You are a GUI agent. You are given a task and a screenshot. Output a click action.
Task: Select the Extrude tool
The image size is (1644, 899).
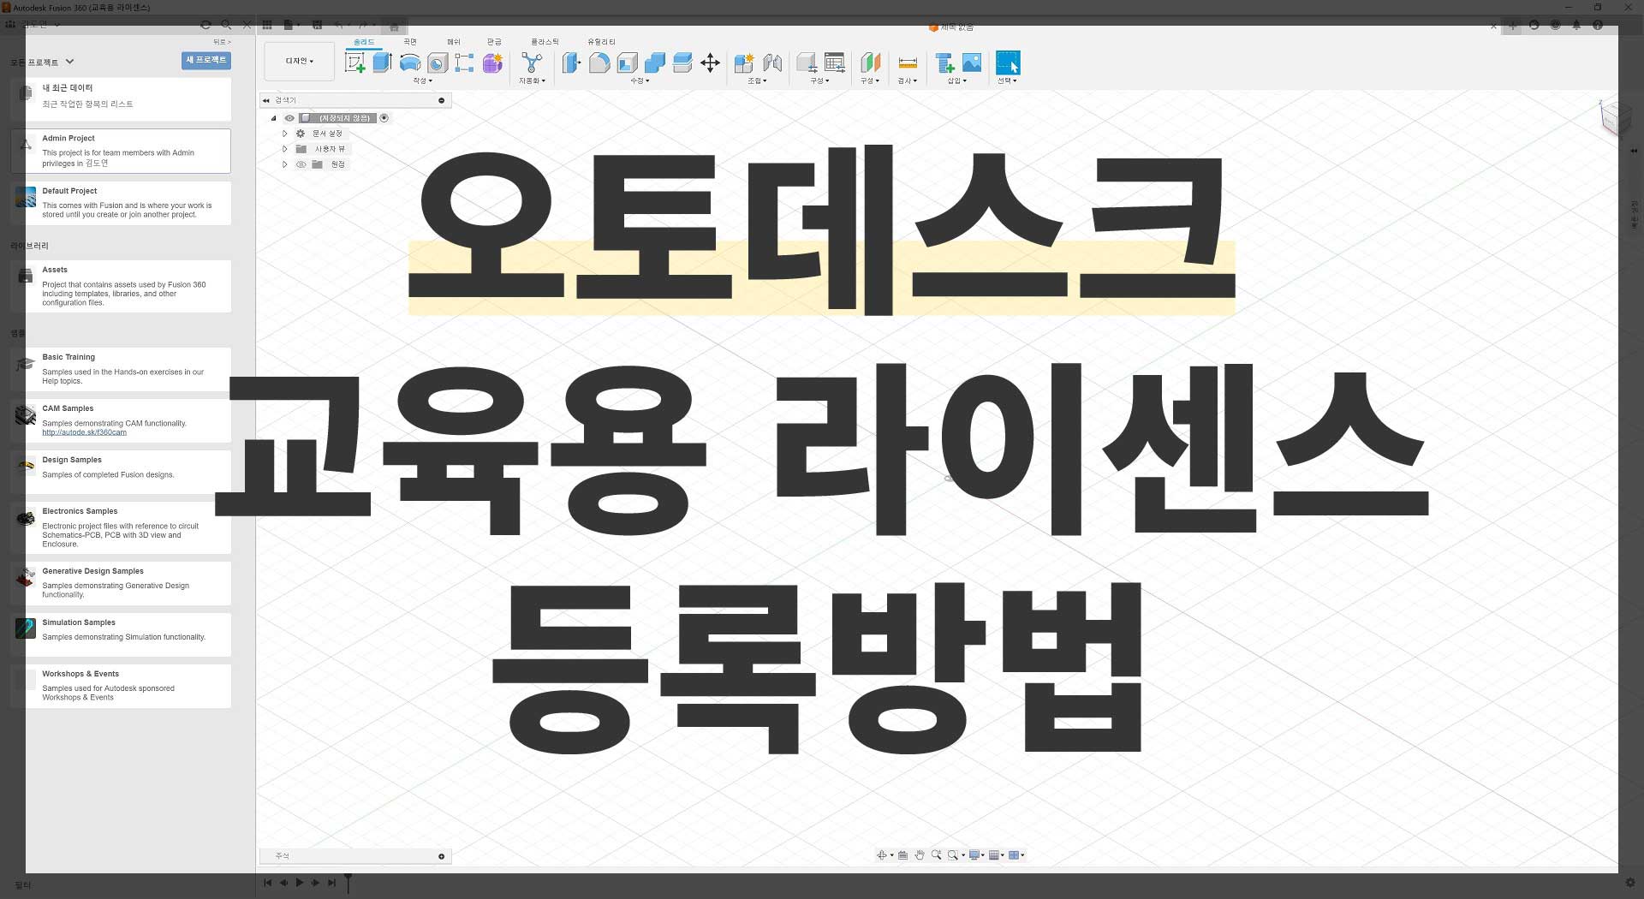click(383, 63)
